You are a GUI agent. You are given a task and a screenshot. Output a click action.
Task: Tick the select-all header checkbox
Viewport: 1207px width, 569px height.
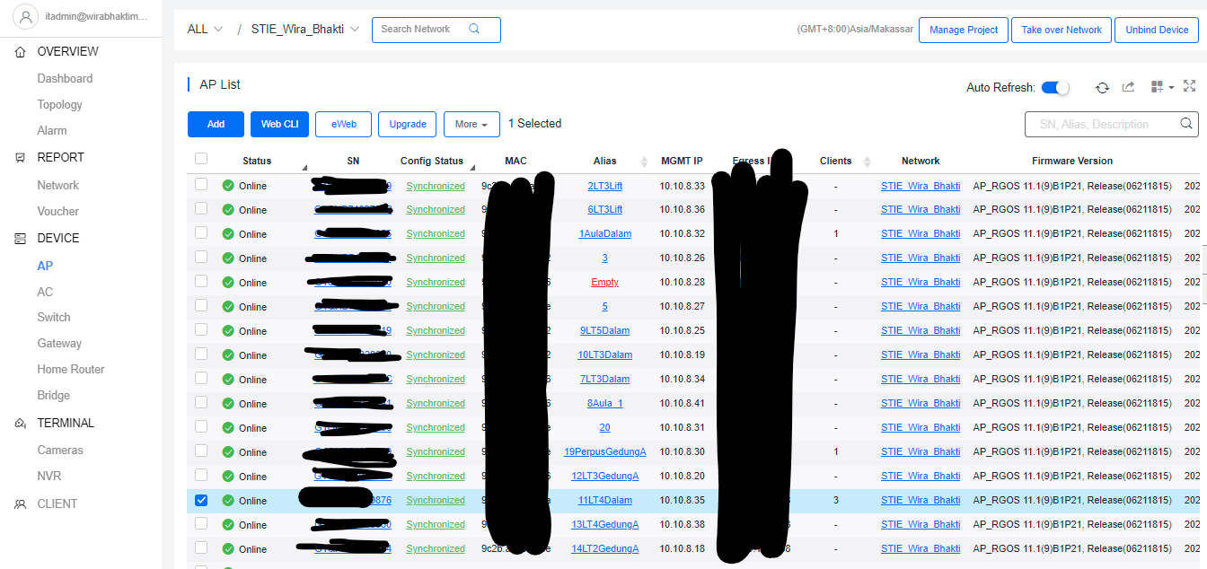(201, 159)
